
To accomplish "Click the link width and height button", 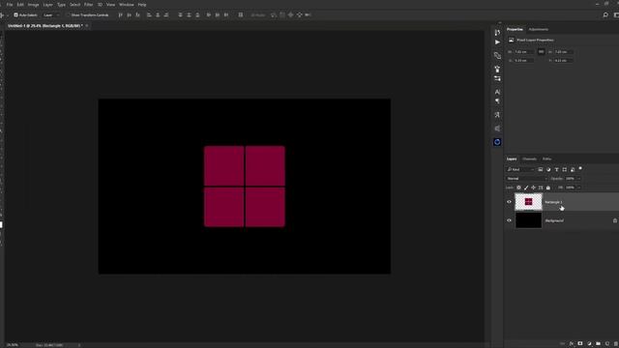I will [542, 51].
